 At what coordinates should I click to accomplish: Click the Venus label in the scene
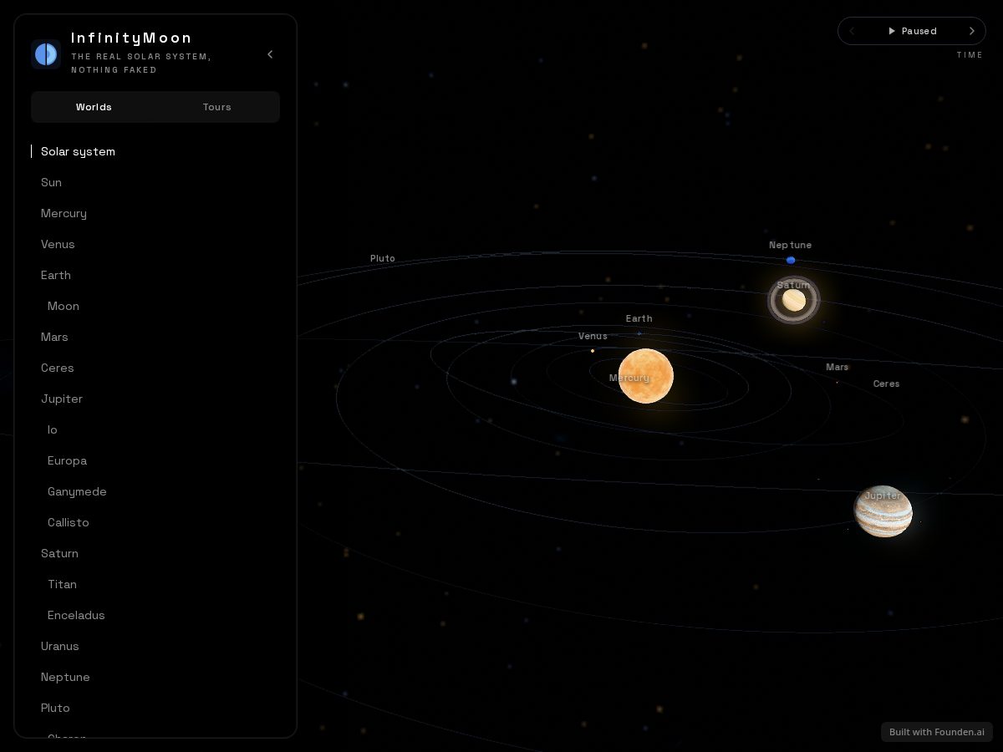[x=593, y=336]
